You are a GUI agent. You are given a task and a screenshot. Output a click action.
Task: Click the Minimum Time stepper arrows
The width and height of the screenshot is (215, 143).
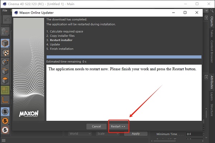[x=204, y=134]
